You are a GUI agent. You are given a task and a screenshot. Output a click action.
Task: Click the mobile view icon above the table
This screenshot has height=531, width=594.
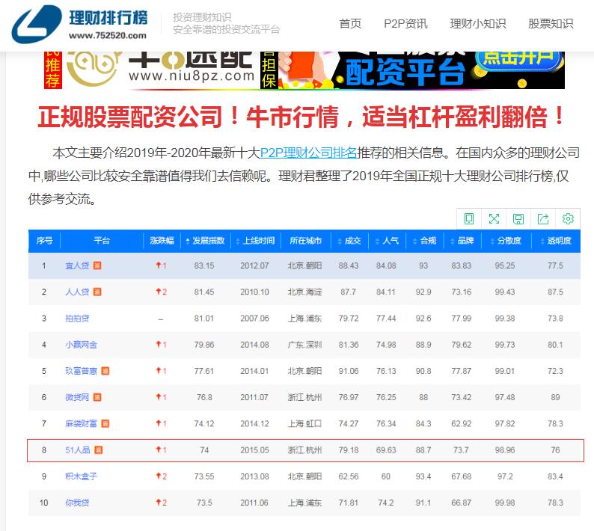[469, 218]
